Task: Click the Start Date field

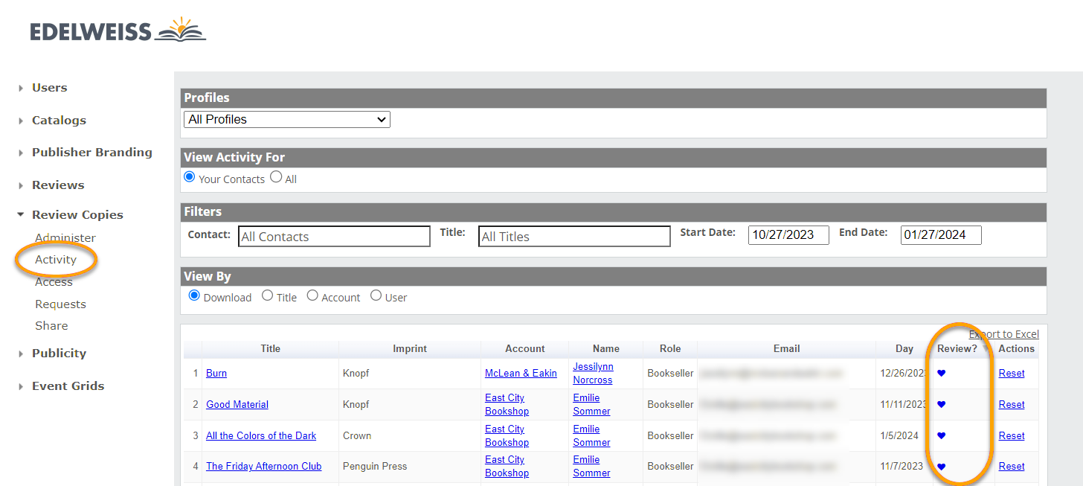Action: pyautogui.click(x=788, y=235)
